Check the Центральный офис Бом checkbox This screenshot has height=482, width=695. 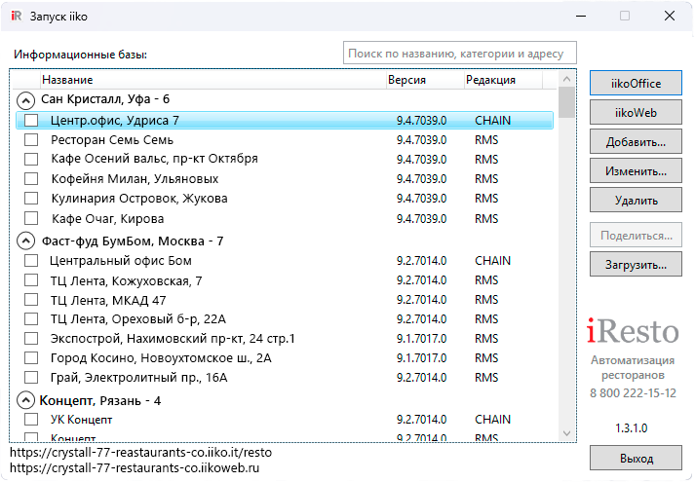[x=31, y=260]
